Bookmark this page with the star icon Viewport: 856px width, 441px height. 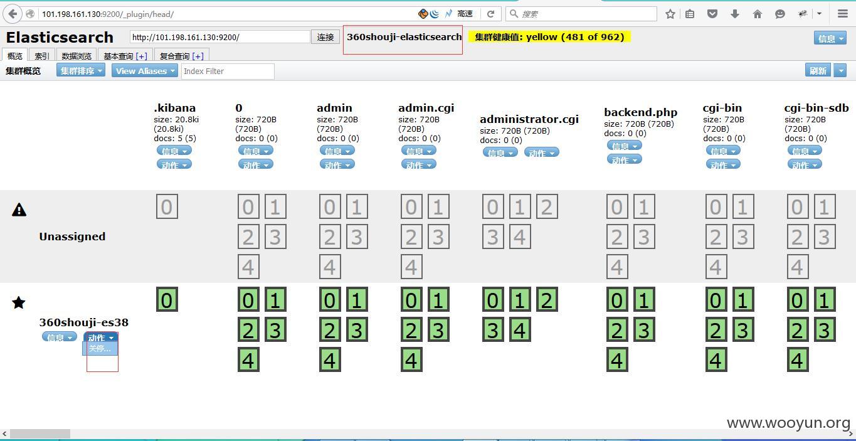click(x=670, y=14)
